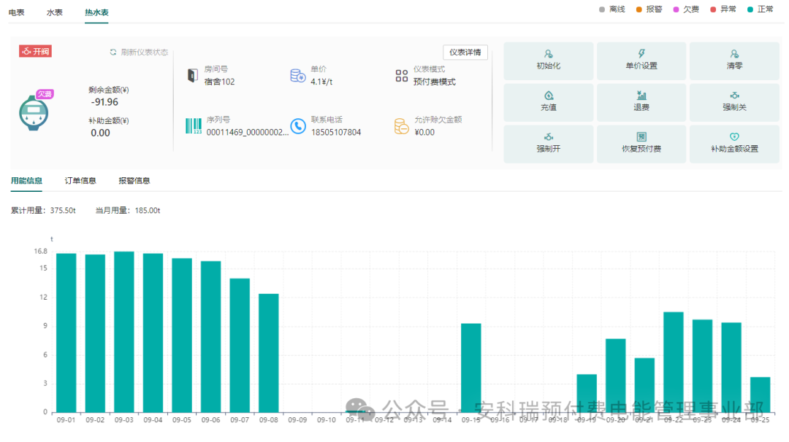The image size is (789, 442).
Task: Click the 房间号 door icon
Action: point(192,76)
